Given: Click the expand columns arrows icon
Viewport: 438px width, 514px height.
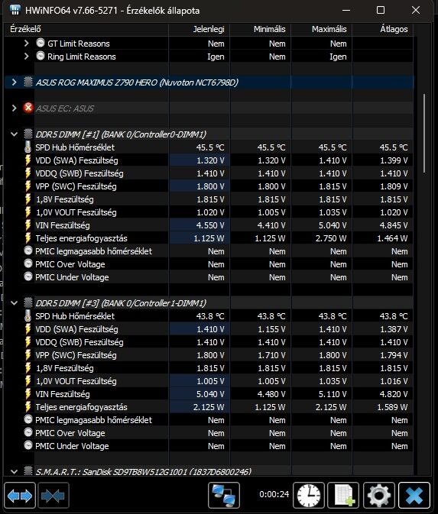Looking at the screenshot, I should pos(20,495).
